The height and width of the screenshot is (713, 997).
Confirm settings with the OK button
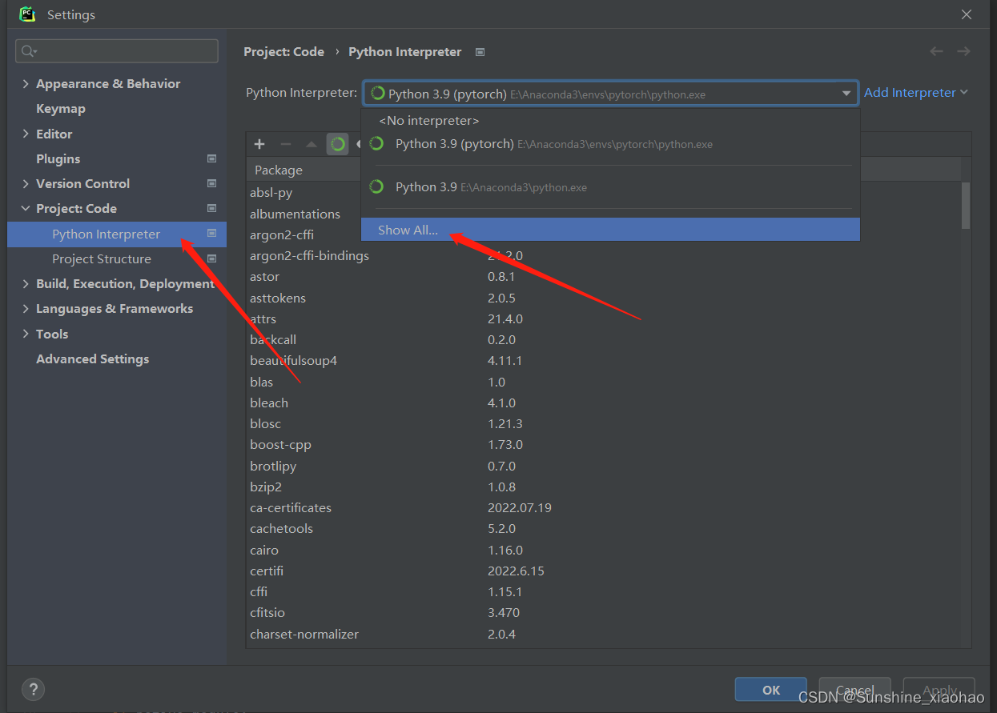point(770,689)
